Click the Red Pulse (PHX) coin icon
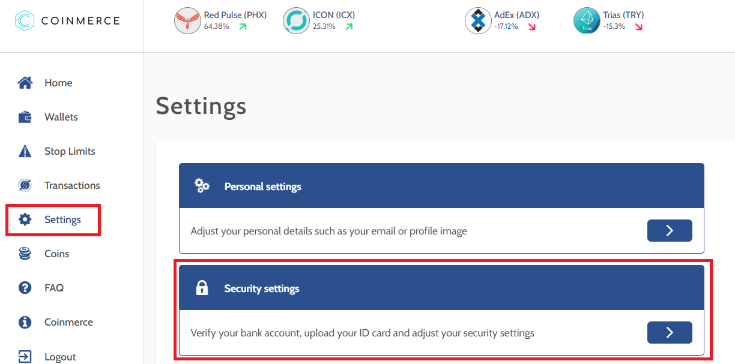 click(187, 21)
